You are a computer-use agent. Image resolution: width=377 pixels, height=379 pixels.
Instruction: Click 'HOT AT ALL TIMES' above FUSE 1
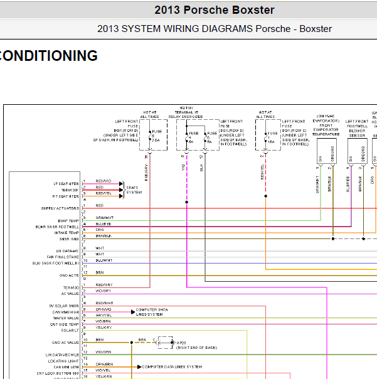pos(265,115)
